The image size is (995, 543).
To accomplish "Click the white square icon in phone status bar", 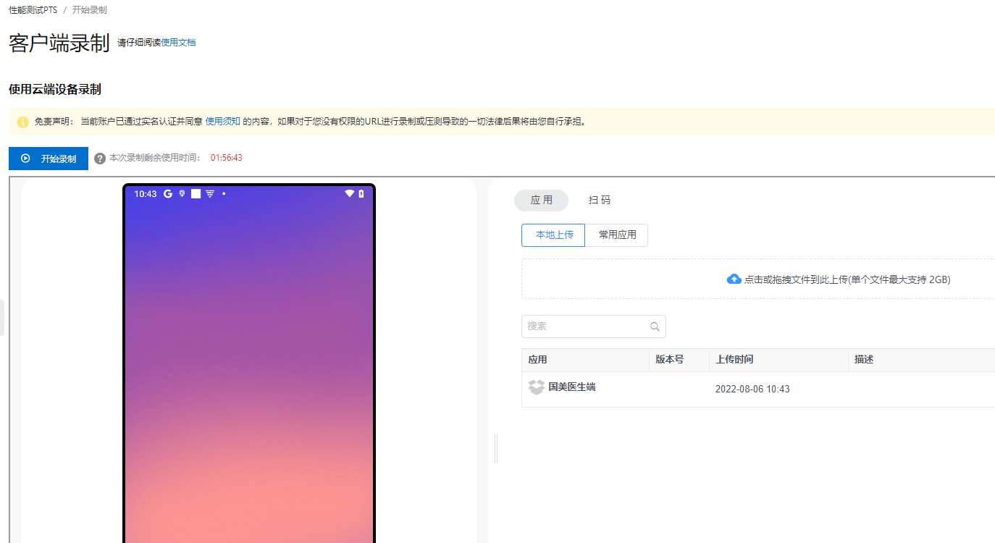I will pyautogui.click(x=196, y=194).
